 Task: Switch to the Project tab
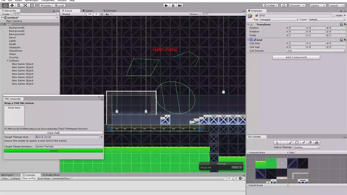pyautogui.click(x=7, y=175)
